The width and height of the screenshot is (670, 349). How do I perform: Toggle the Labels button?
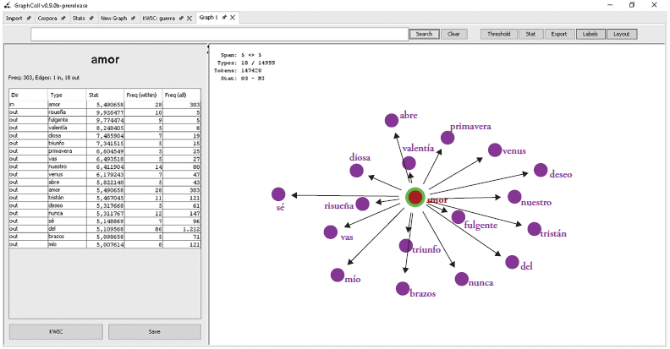(x=590, y=35)
